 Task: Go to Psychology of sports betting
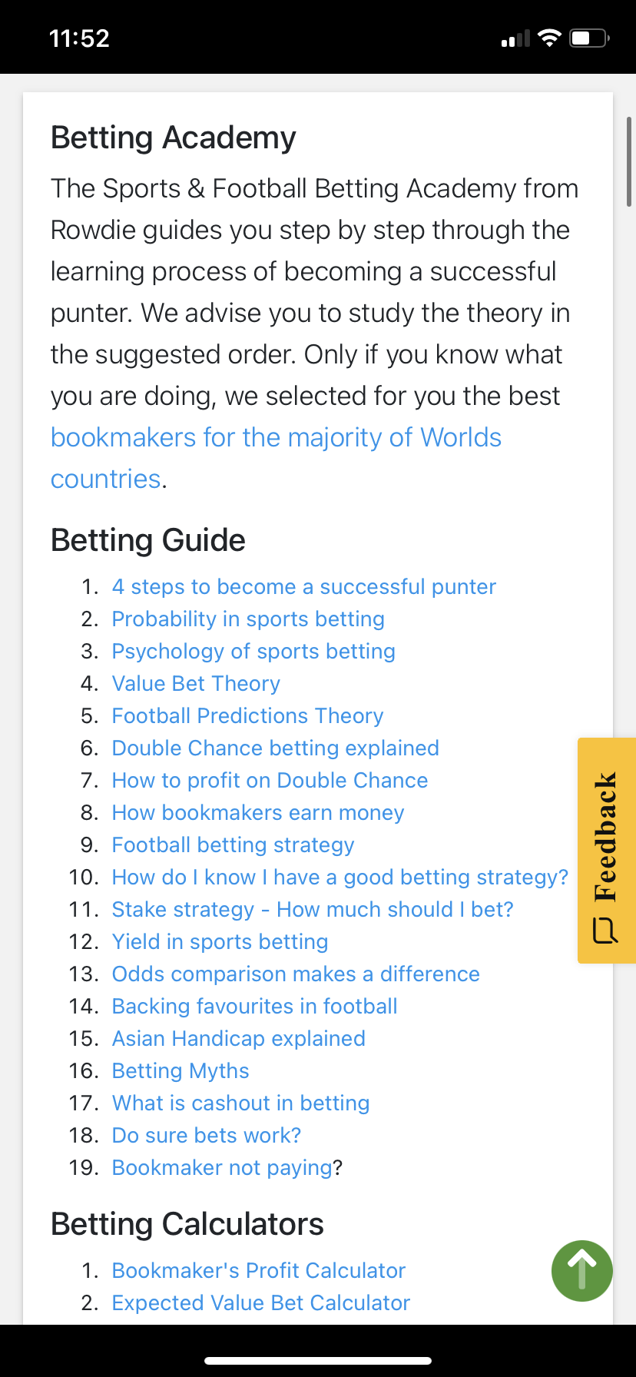pos(253,652)
